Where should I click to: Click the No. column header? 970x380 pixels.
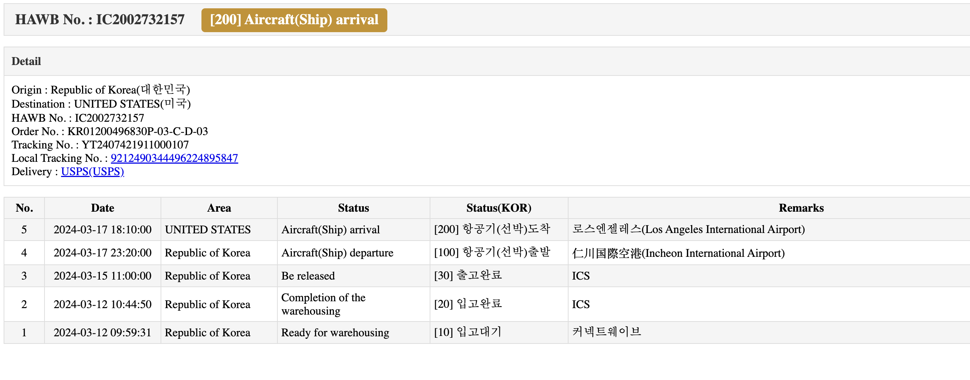24,208
